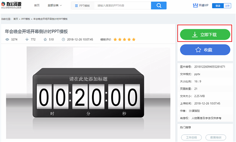236x142 pixels.
Task: Open the countdown timer PPT preview image
Action: click(88, 92)
